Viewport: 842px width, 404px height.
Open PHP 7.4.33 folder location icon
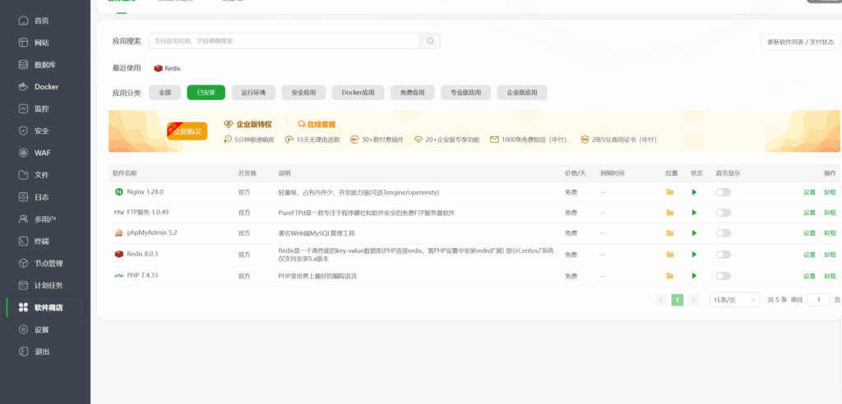pyautogui.click(x=669, y=276)
